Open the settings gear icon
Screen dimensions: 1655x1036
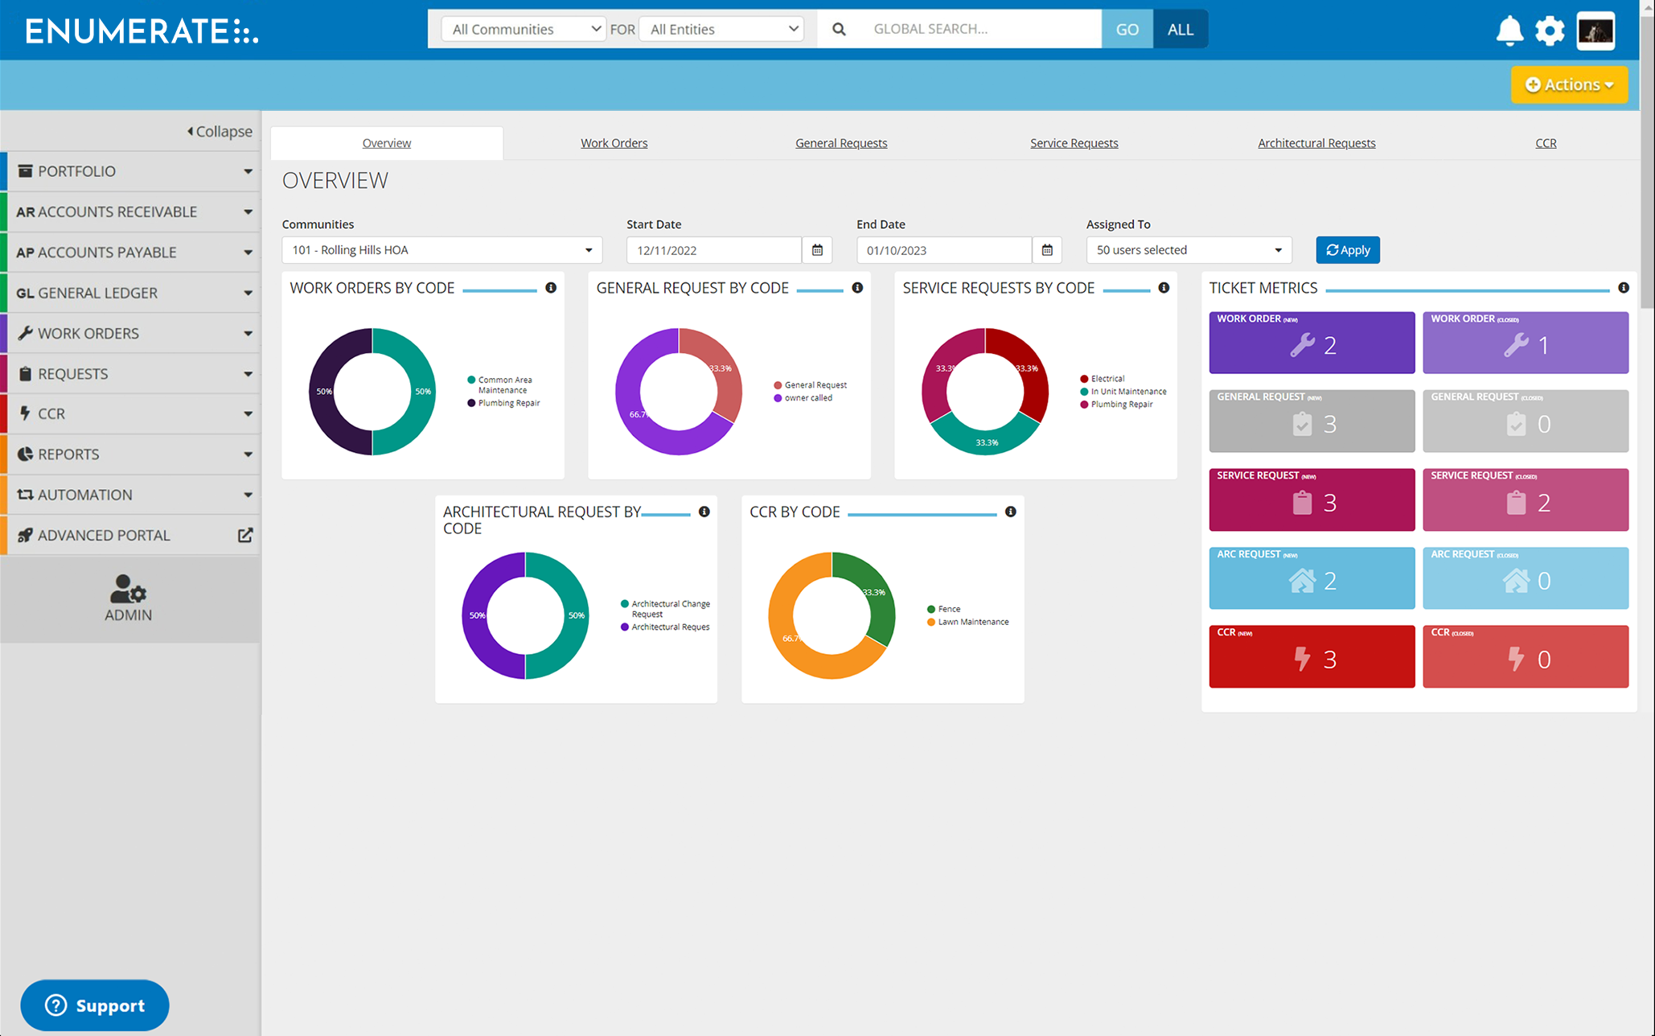click(1550, 30)
